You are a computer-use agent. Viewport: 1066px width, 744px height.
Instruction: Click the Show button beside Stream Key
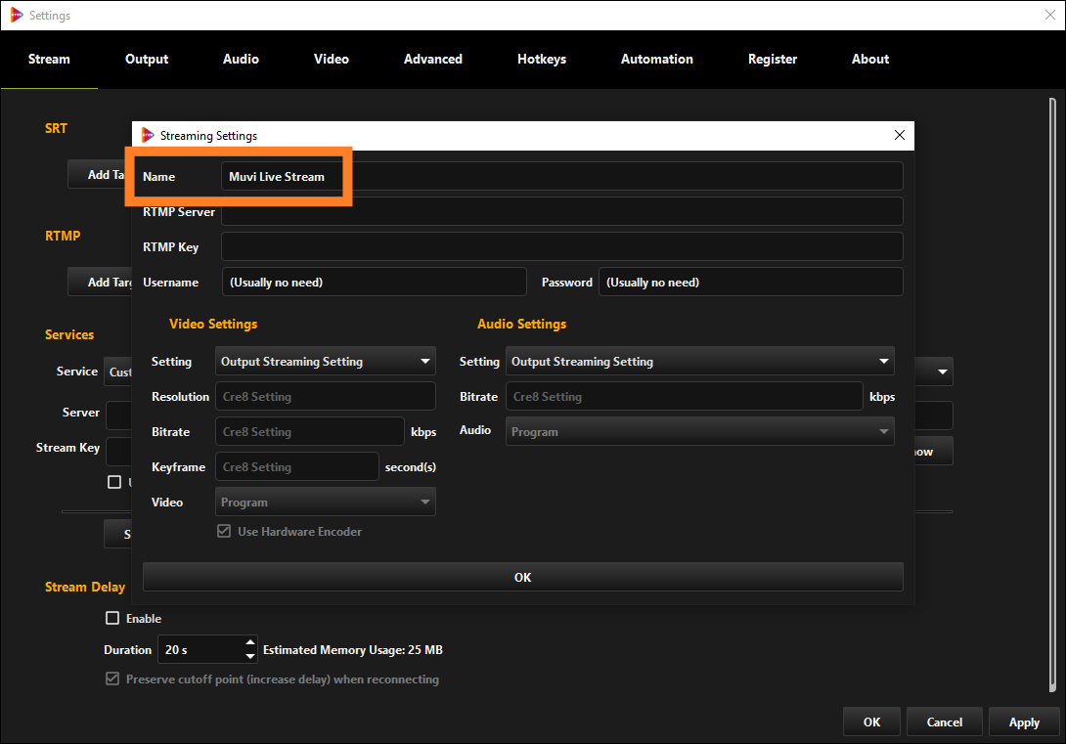click(x=933, y=451)
